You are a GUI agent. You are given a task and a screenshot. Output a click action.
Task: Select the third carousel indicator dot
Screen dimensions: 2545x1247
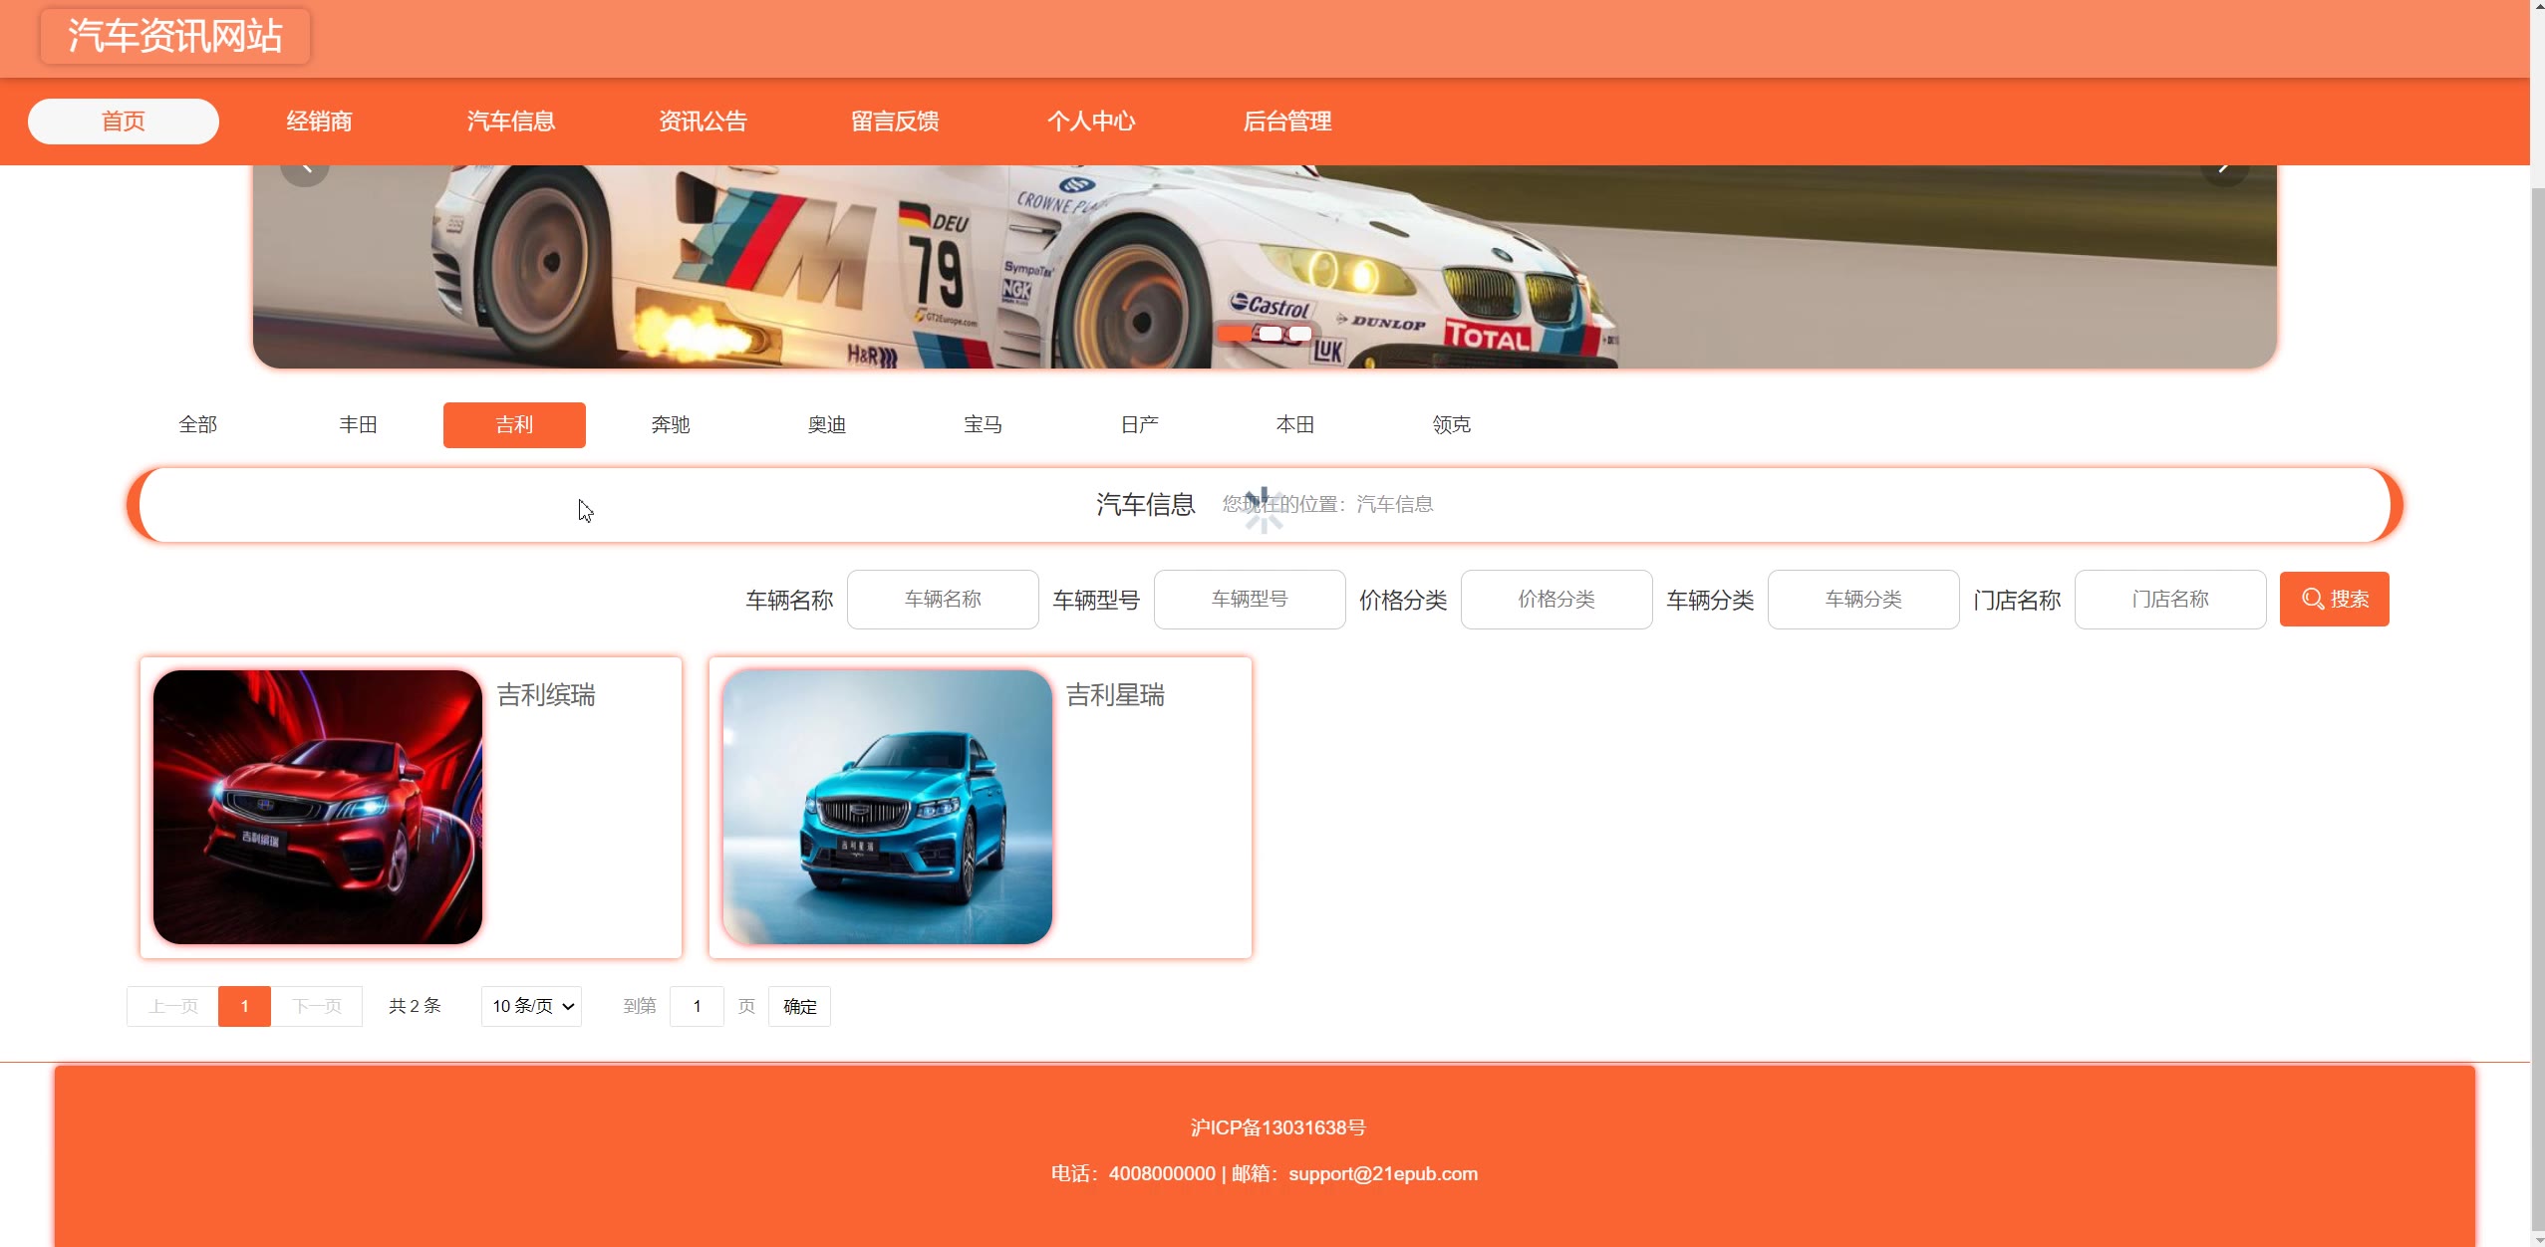tap(1300, 334)
